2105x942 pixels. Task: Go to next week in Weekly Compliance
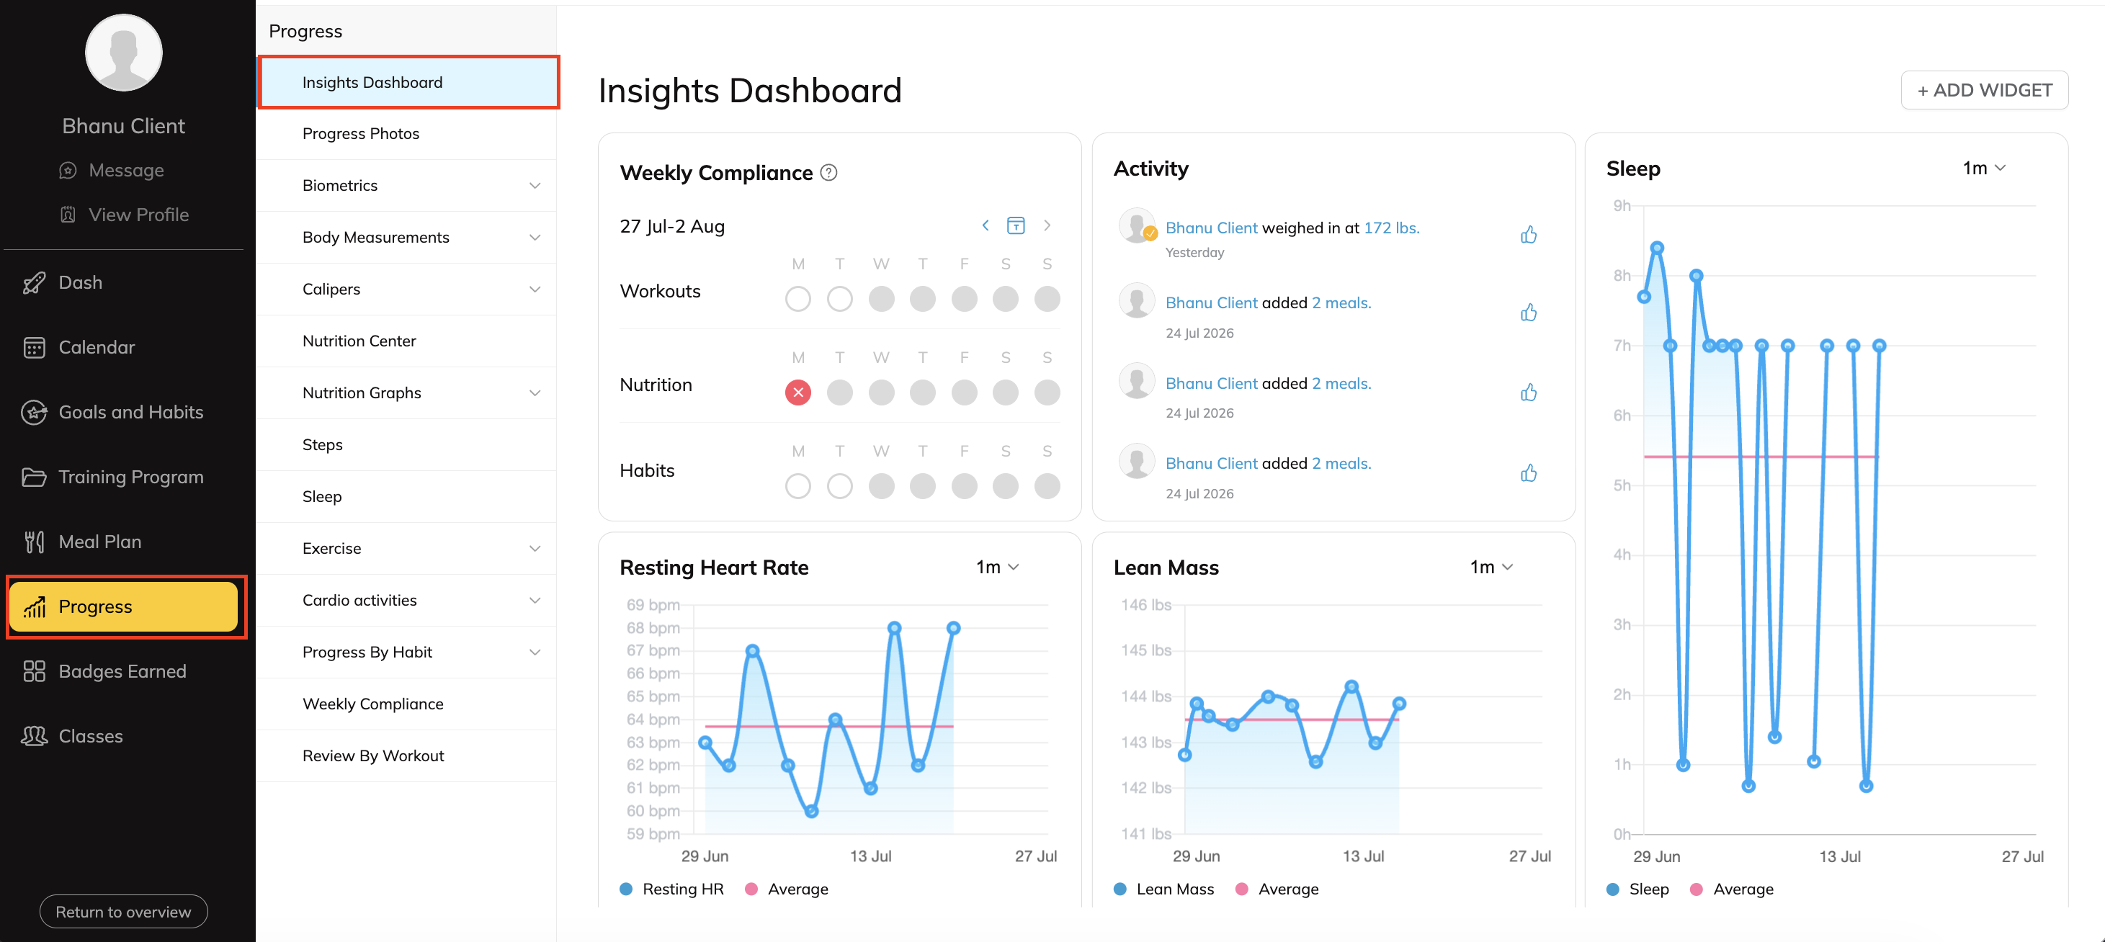[1047, 225]
